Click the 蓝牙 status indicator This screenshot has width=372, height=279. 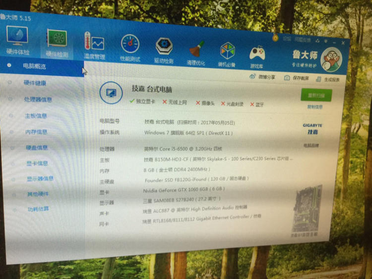pos(257,105)
